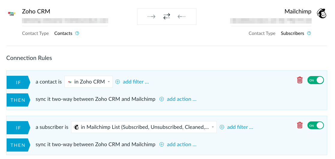Select the two-way sync arrows icon
The image size is (335, 159).
pos(167,17)
